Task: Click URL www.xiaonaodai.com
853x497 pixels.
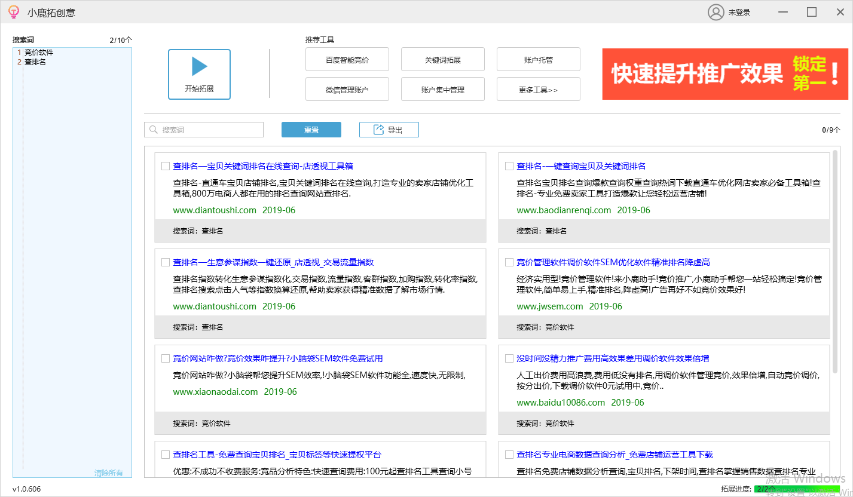Action: pos(215,392)
